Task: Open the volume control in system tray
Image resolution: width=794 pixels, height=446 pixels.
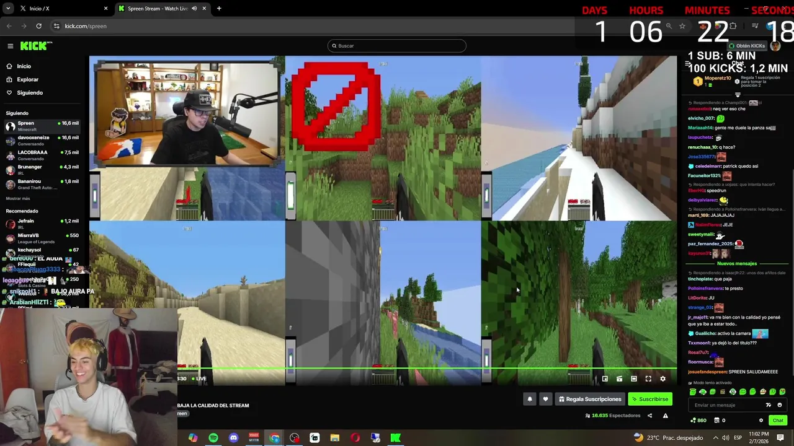Action: click(x=725, y=438)
